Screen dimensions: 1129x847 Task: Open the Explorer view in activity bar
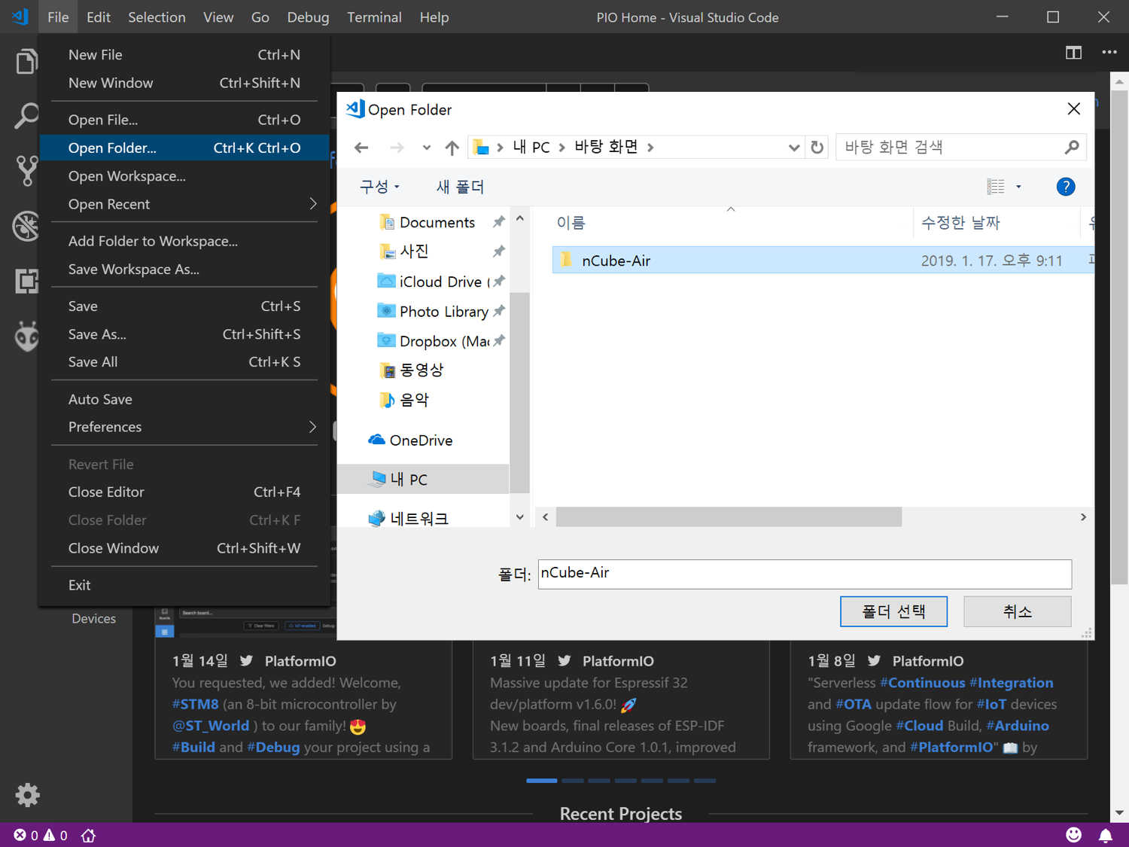pyautogui.click(x=26, y=61)
